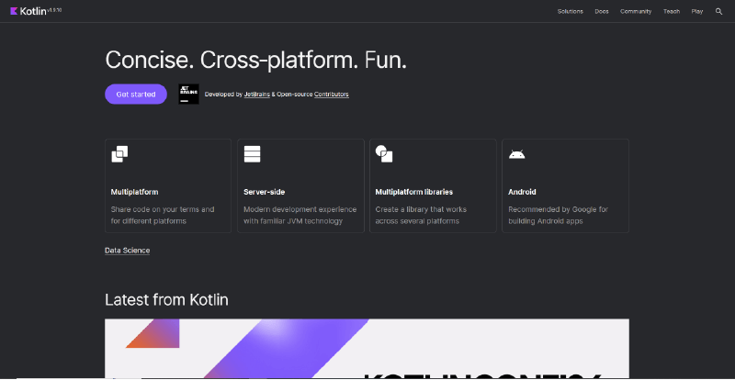Open the Teach menu item

(672, 11)
